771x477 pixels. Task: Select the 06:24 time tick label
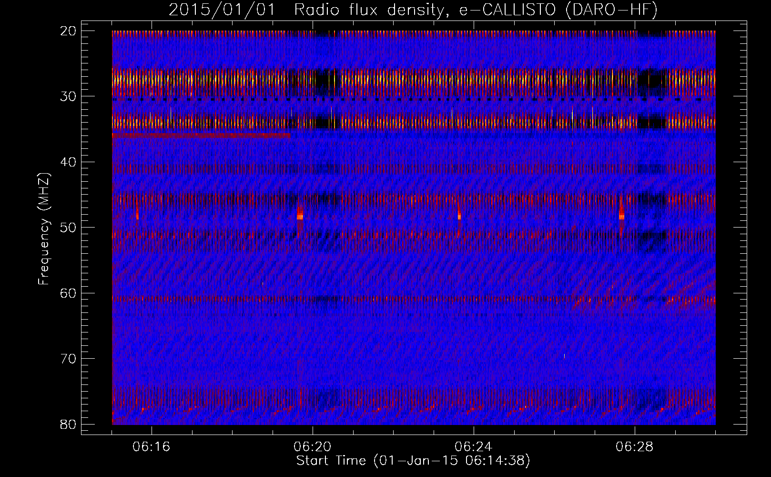pyautogui.click(x=474, y=447)
